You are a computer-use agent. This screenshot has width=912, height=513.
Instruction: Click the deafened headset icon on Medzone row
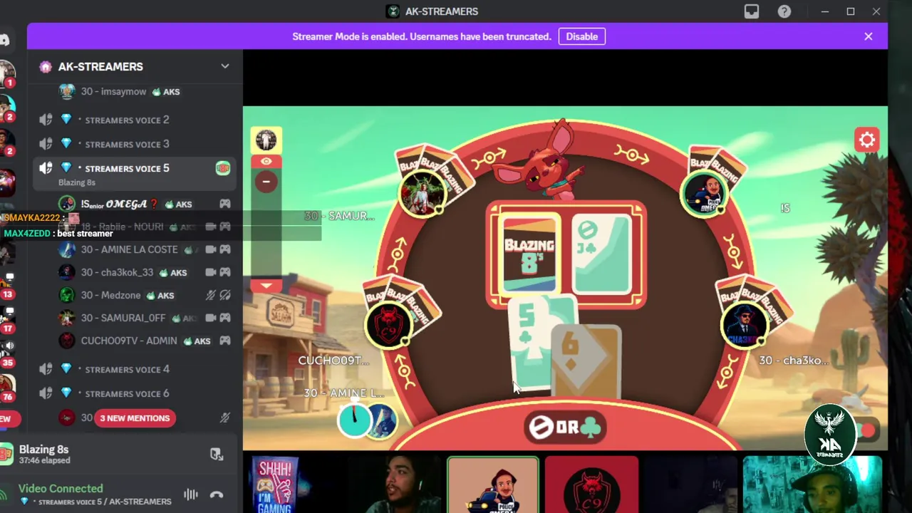[225, 295]
